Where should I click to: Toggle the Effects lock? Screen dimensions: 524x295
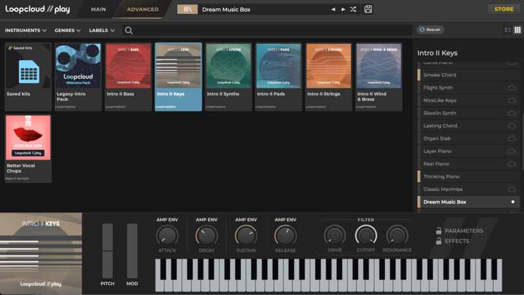438,241
